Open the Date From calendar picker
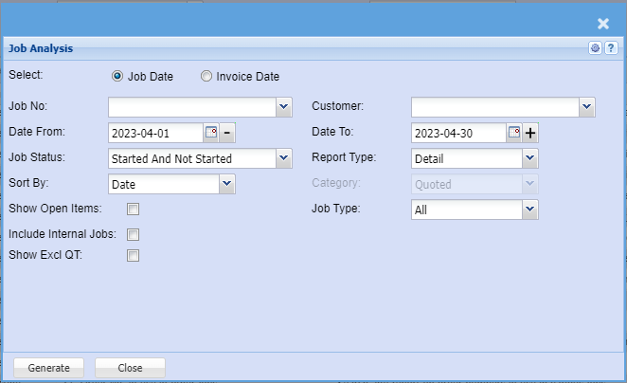Image resolution: width=627 pixels, height=383 pixels. (210, 133)
